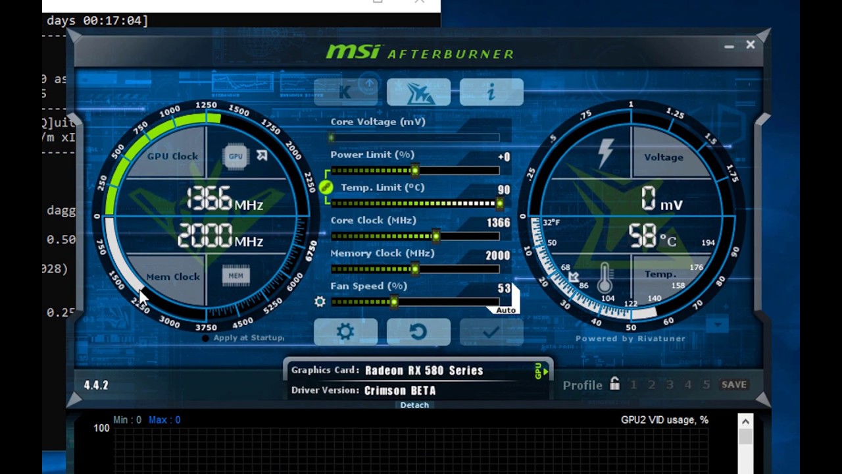The width and height of the screenshot is (842, 474).
Task: Click the Driver Version Crimson BETA text
Action: click(x=400, y=390)
